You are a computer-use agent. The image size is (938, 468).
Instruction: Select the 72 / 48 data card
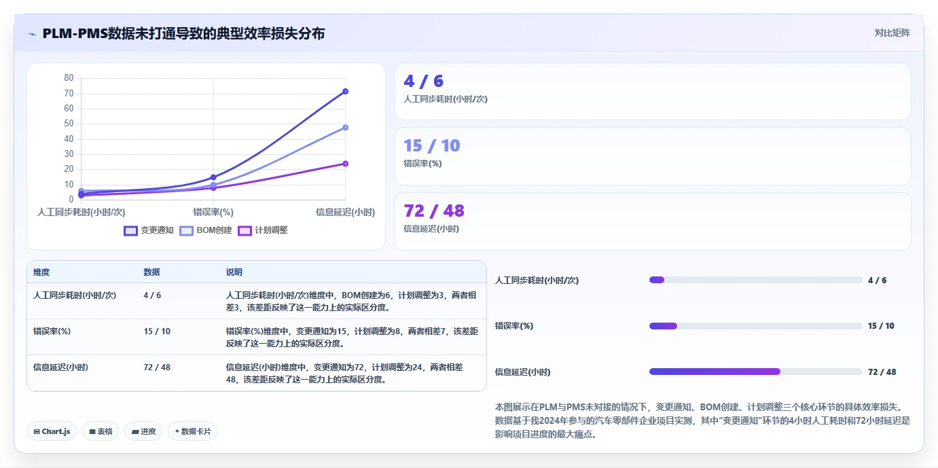pyautogui.click(x=652, y=221)
